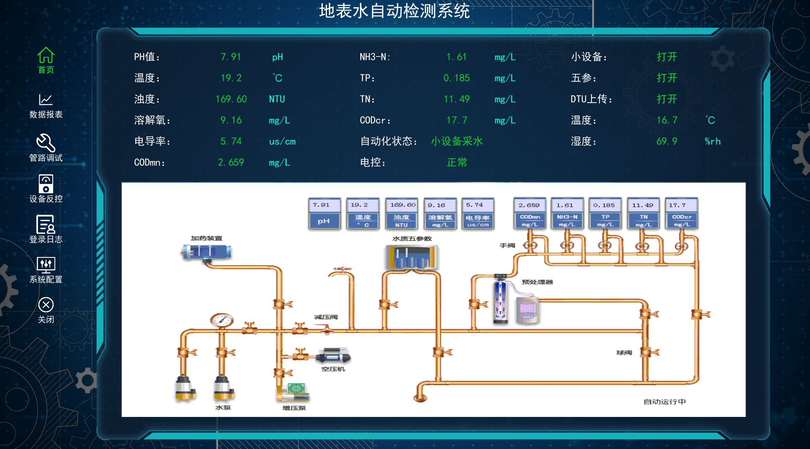The image size is (810, 449).
Task: Click the 电控 status 正常
Action: pyautogui.click(x=456, y=162)
